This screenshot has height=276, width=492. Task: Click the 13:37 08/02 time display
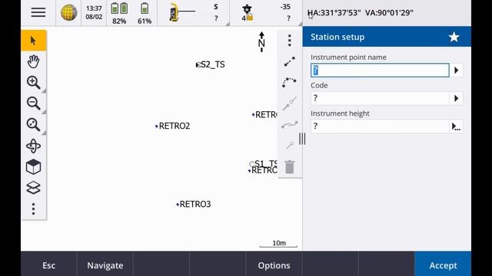pyautogui.click(x=94, y=12)
